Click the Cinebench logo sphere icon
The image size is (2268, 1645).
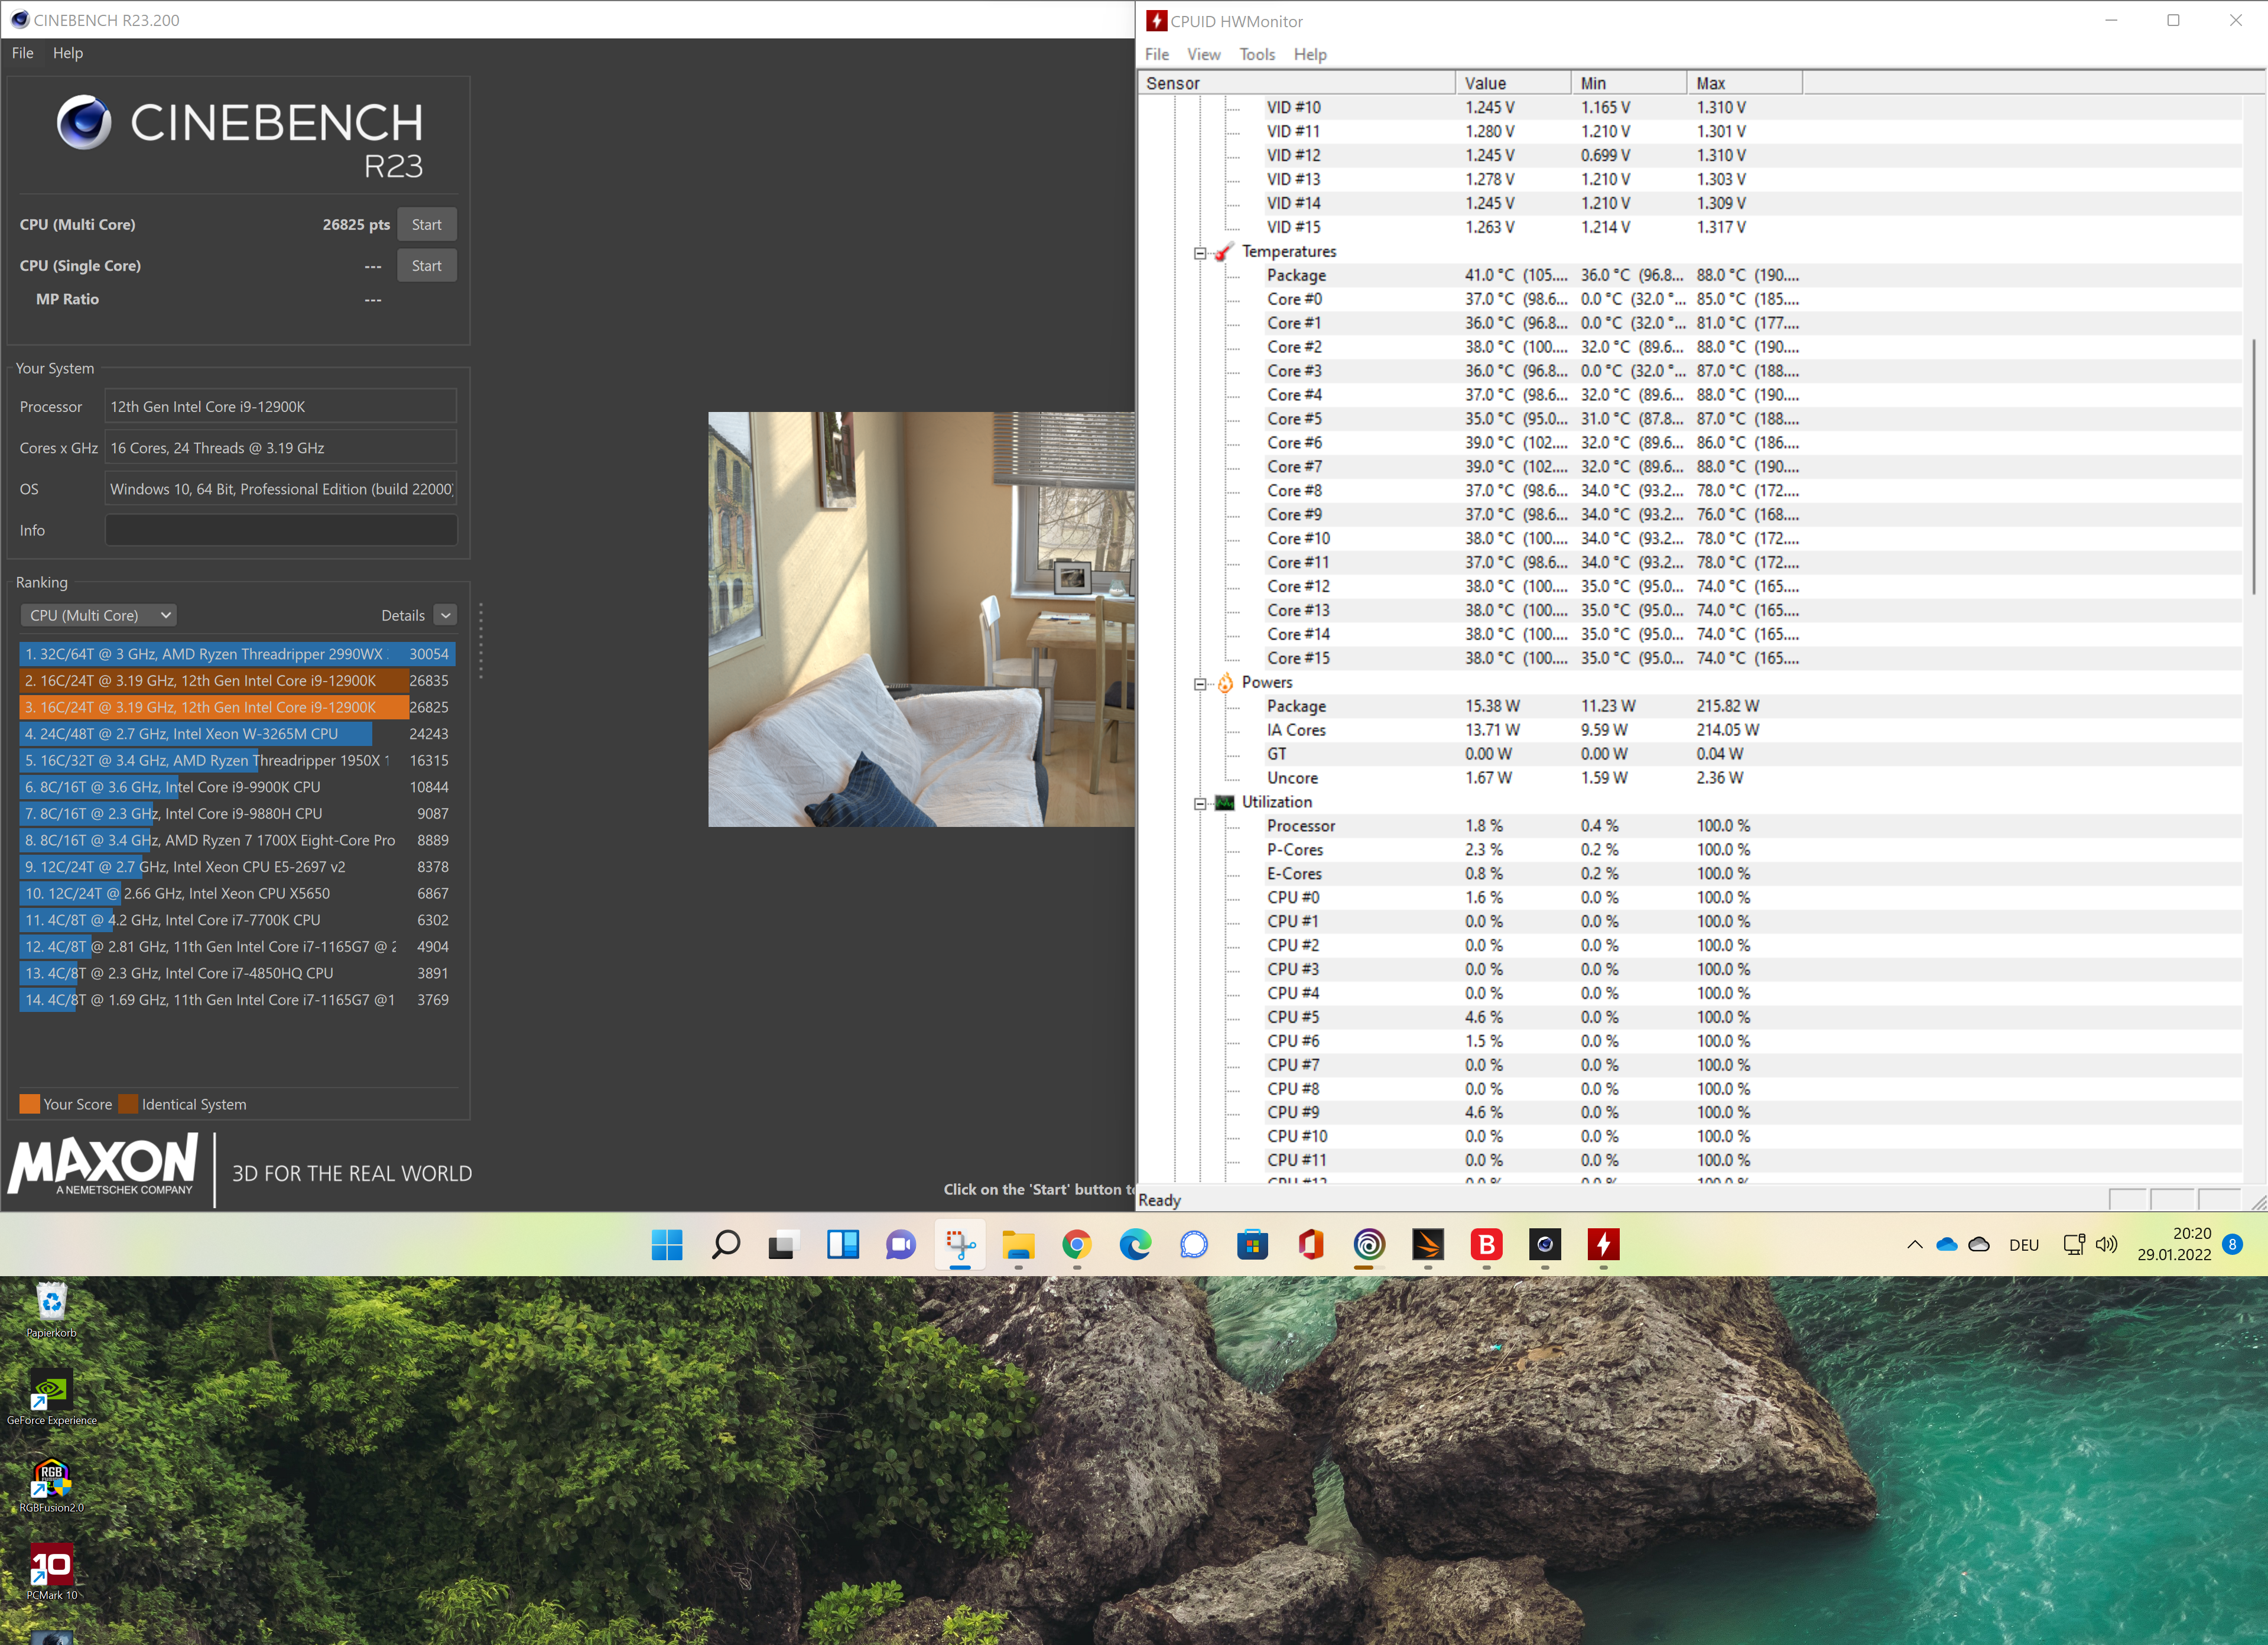[84, 122]
